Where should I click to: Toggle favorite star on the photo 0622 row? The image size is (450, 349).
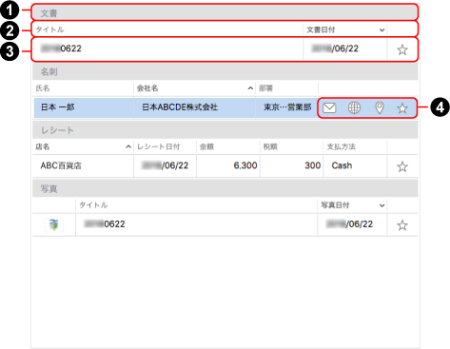pos(402,225)
